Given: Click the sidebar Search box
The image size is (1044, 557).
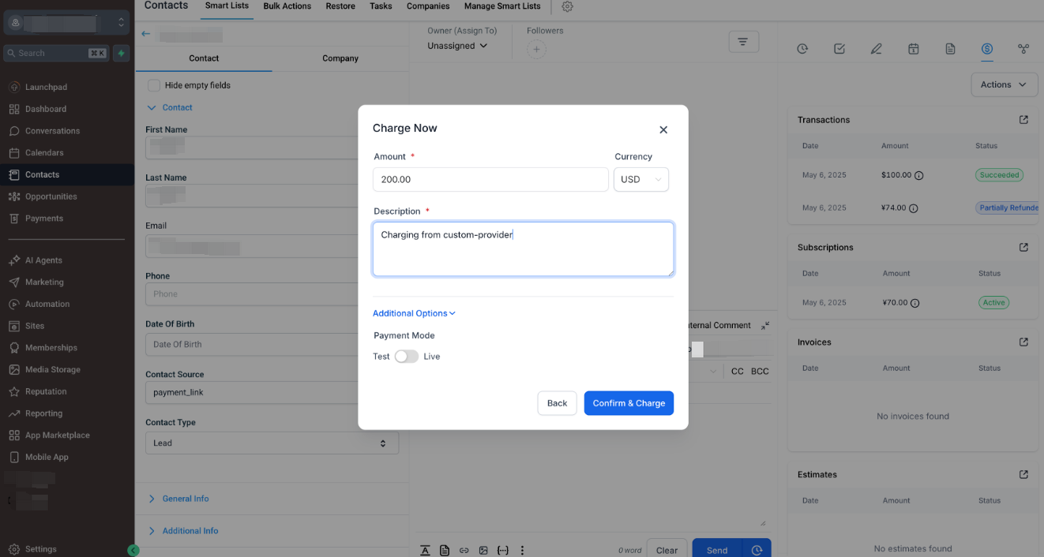Looking at the screenshot, I should click(x=56, y=54).
